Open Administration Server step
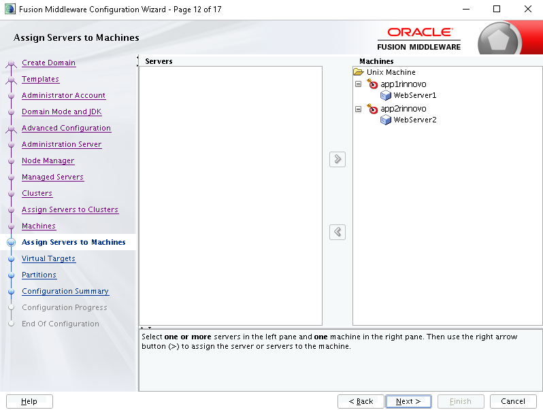Image resolution: width=543 pixels, height=410 pixels. (61, 144)
